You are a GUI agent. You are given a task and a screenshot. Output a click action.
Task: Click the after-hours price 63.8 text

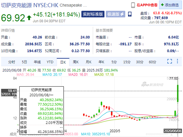point(156,13)
